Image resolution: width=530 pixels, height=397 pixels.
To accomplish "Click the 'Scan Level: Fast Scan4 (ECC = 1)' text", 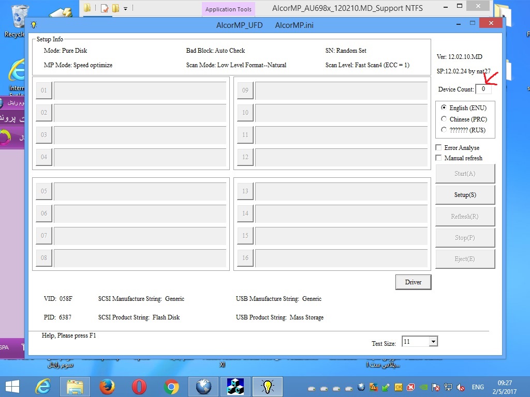I will (367, 65).
